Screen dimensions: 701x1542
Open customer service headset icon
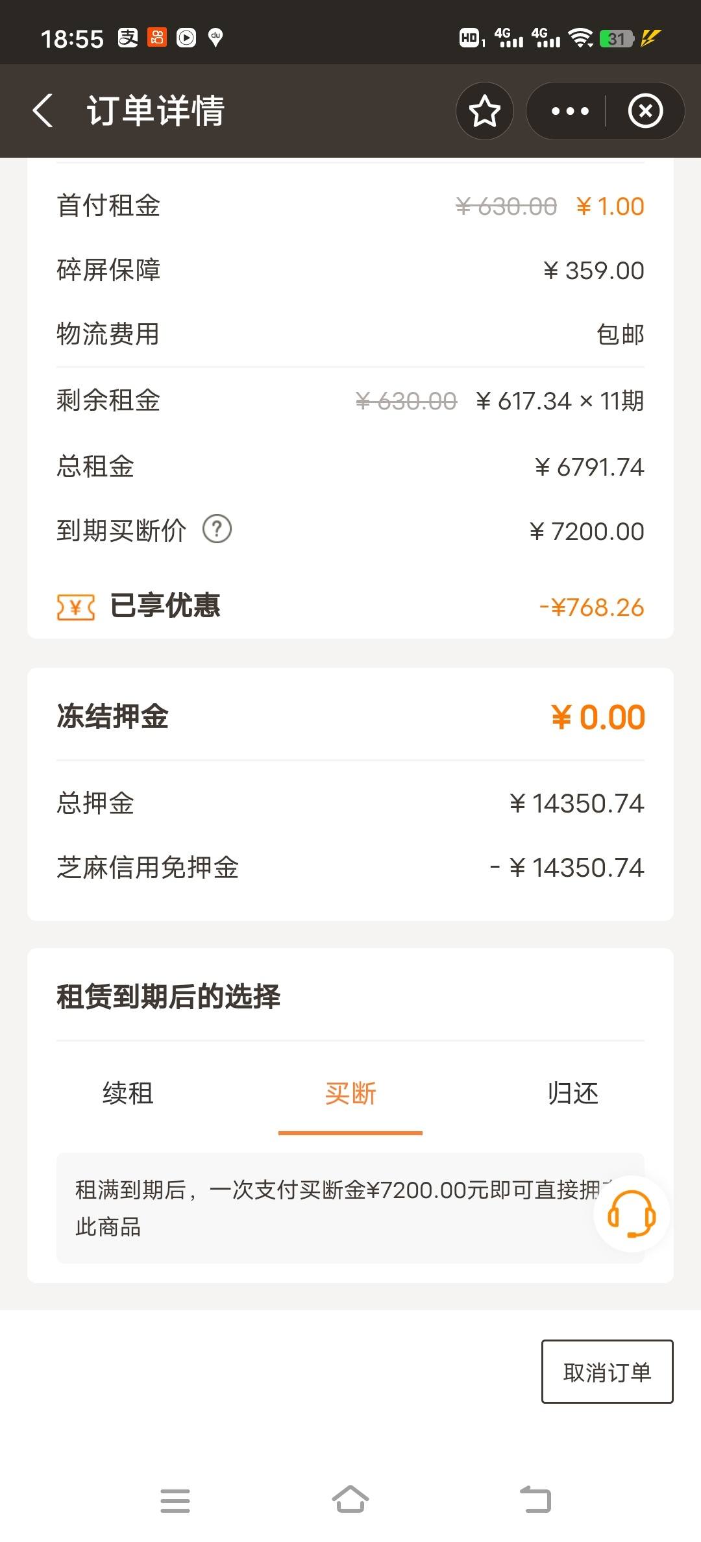[x=632, y=1214]
